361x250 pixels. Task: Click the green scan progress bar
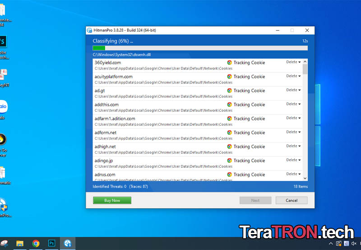pyautogui.click(x=200, y=48)
